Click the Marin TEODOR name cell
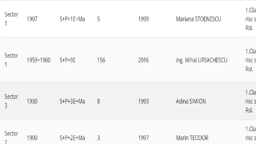The height and width of the screenshot is (144, 256). coord(192,138)
